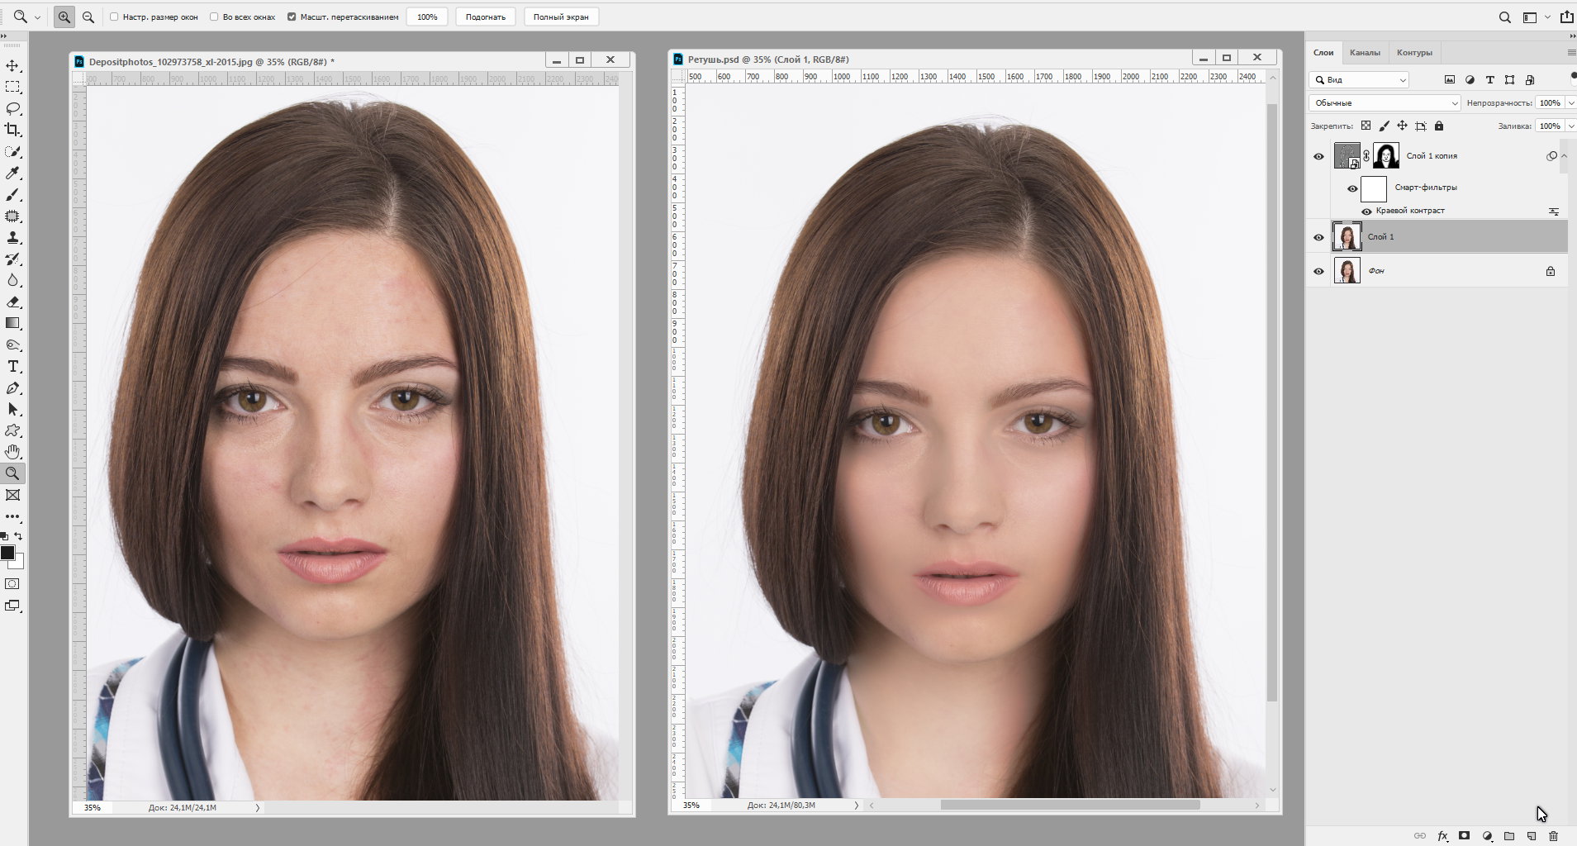Open the 'Слои' tab
This screenshot has height=846, width=1577.
point(1323,53)
